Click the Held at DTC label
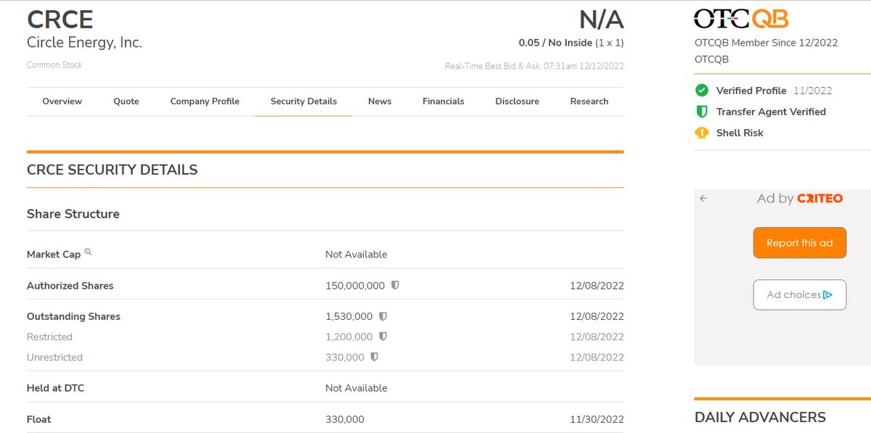The height and width of the screenshot is (433, 871). [x=55, y=388]
